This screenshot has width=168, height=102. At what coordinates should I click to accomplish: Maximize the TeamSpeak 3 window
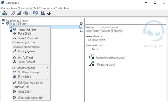tap(155, 2)
